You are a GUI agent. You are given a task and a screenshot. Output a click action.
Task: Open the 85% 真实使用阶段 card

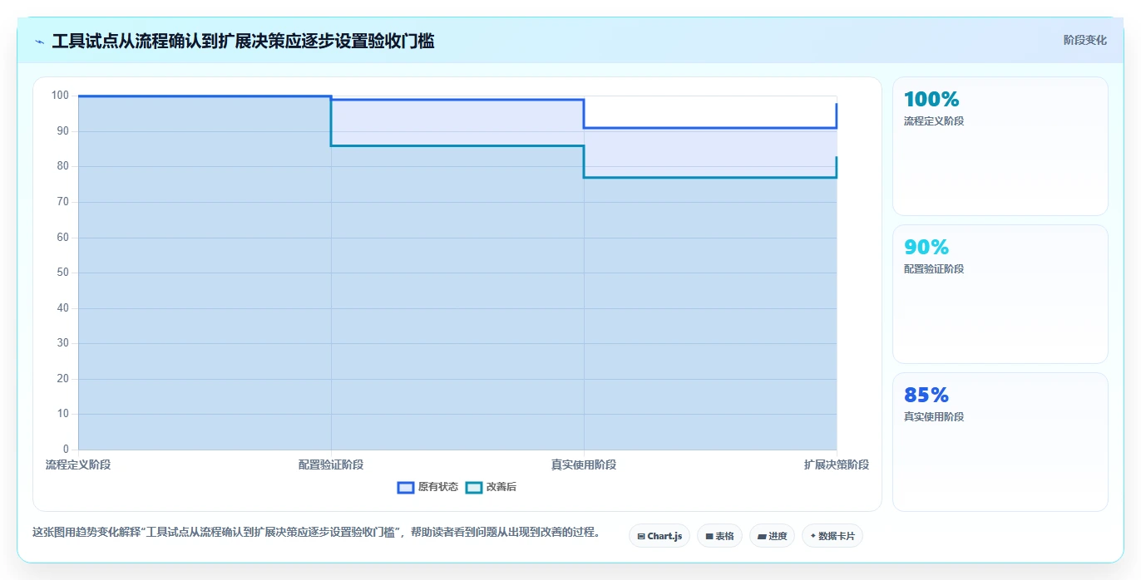pos(1000,442)
